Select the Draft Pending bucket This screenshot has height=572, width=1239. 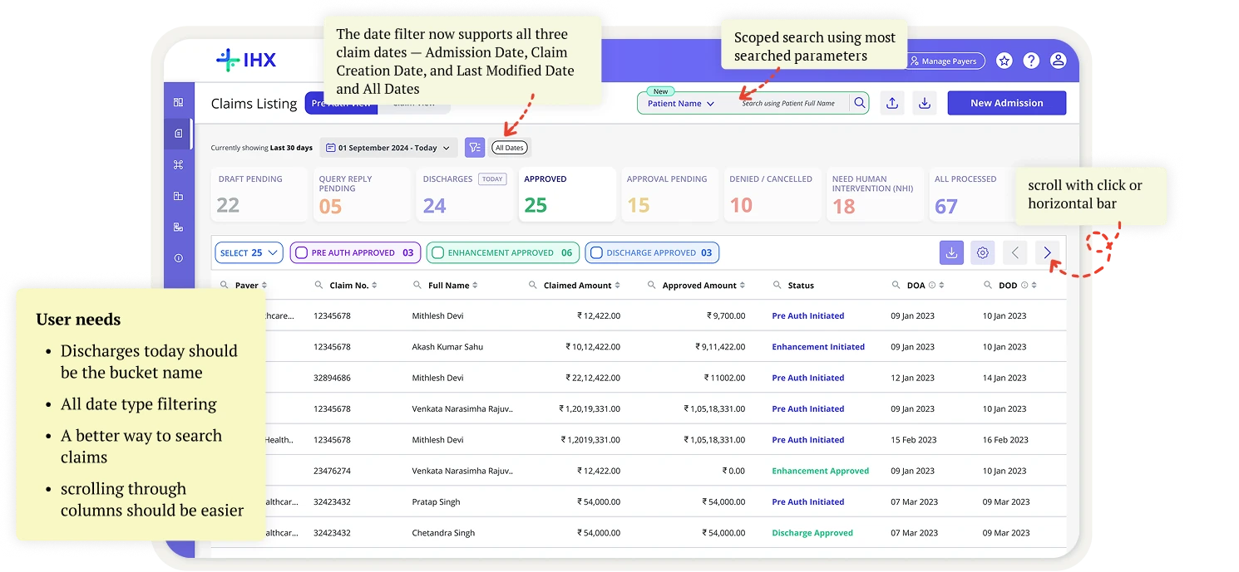260,194
